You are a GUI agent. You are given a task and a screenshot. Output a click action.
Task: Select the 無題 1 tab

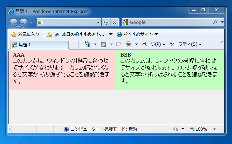tap(39, 45)
